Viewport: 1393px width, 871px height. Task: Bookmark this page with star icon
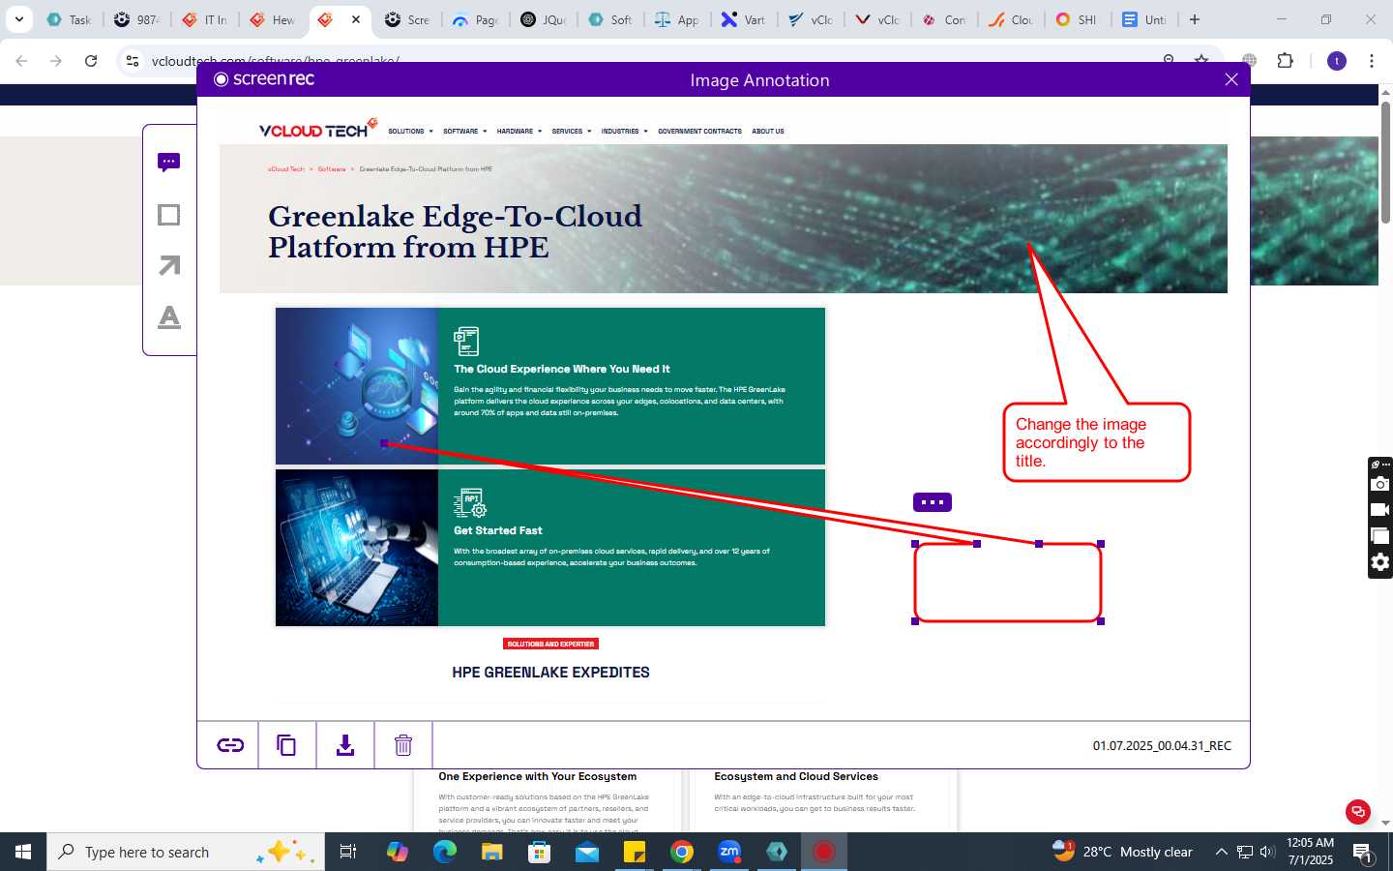(x=1201, y=60)
